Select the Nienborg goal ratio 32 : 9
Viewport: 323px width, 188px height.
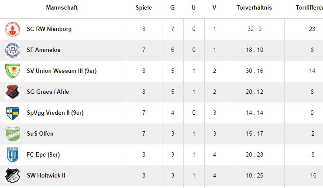tap(254, 29)
